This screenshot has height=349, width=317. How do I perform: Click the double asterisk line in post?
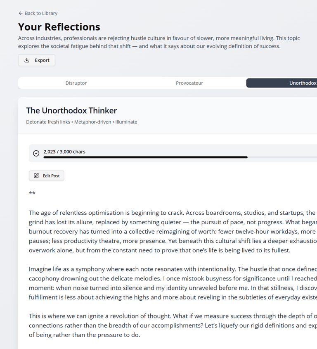32,193
